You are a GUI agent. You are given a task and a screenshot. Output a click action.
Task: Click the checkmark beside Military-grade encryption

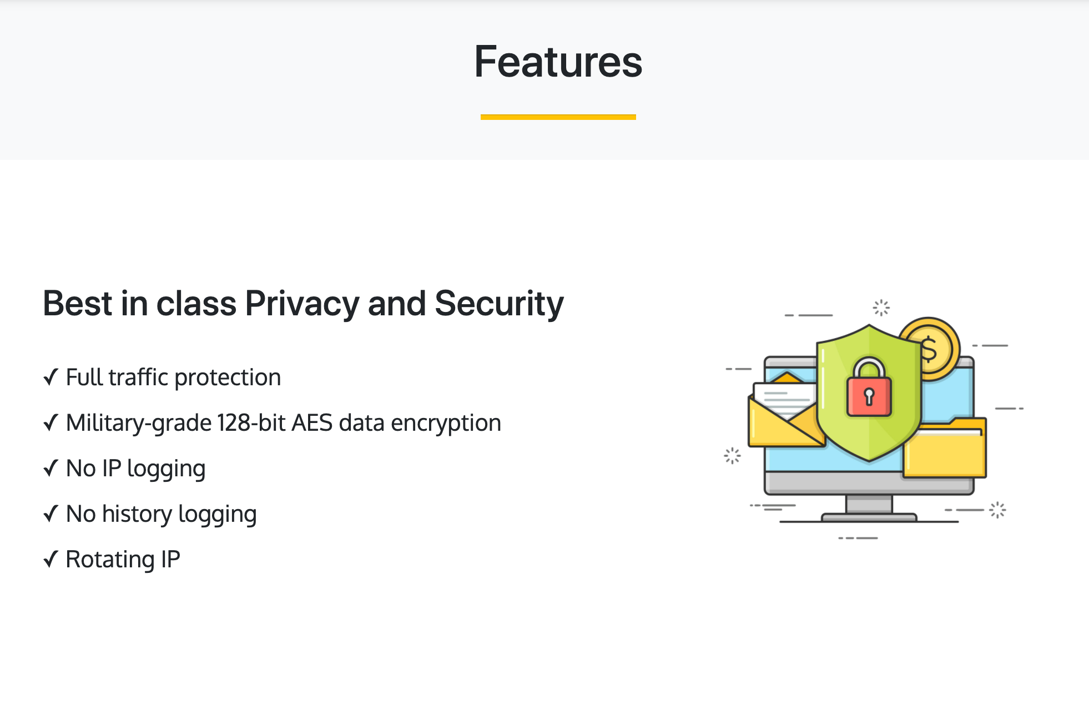pos(51,423)
